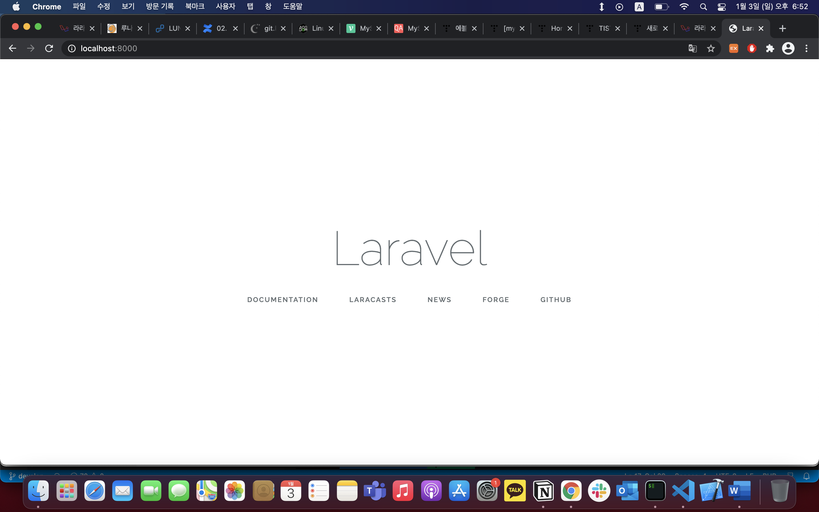Open the LARACASTS link
Viewport: 819px width, 512px height.
pos(373,300)
